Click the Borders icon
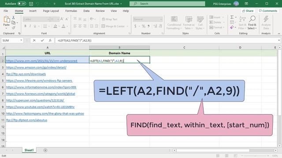This screenshot has height=158, width=282. coord(45,26)
